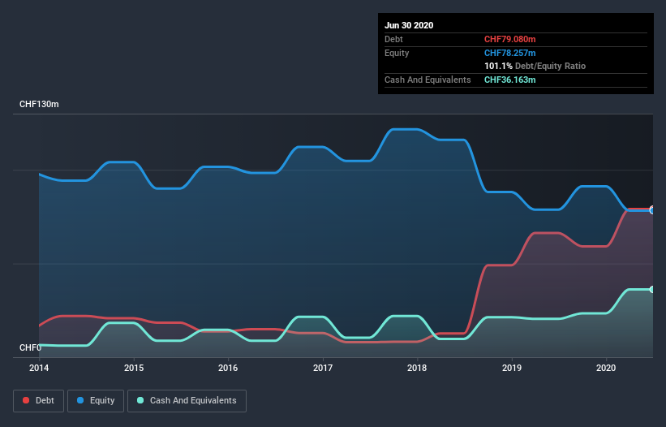666x427 pixels.
Task: Select the 2014 x-axis label
Action: (x=39, y=368)
